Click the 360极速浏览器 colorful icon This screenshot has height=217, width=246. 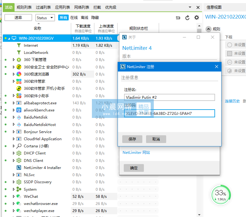[x=19, y=74]
